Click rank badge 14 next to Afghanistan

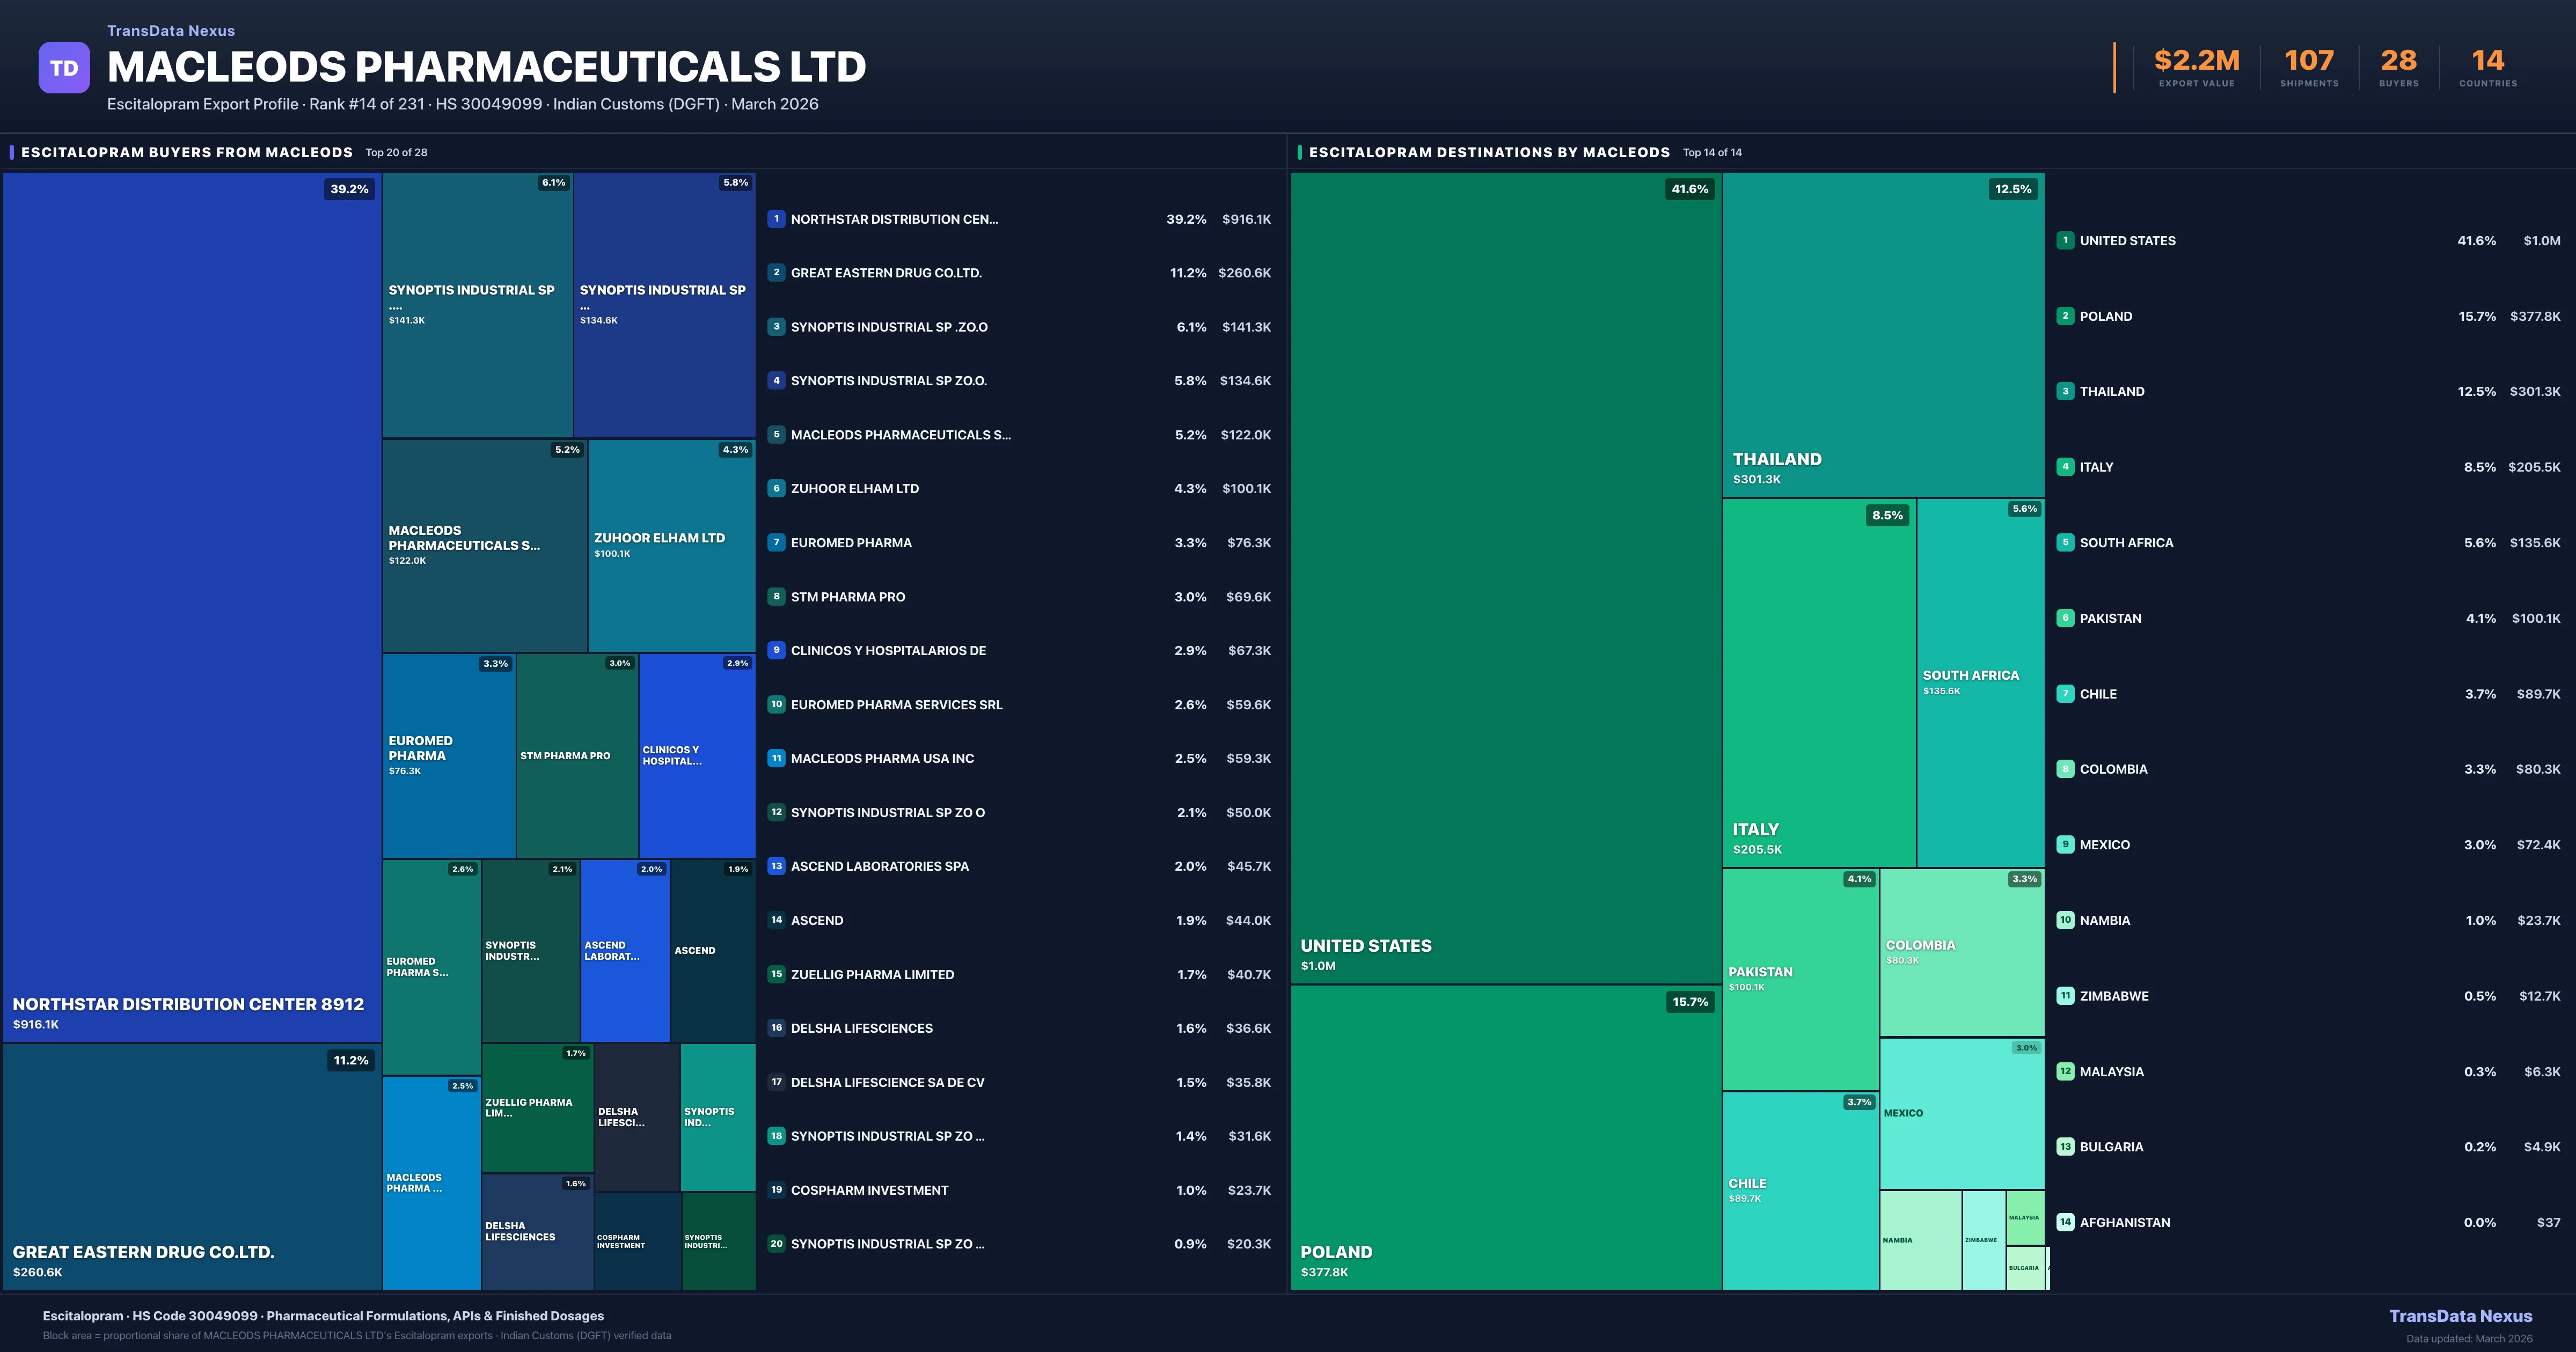(2065, 1222)
